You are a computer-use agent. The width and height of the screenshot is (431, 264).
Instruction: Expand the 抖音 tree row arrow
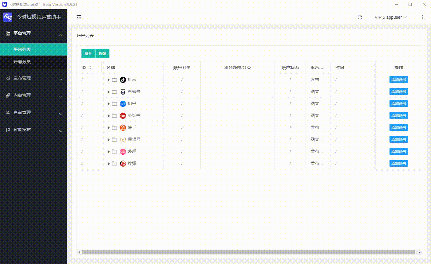point(109,80)
